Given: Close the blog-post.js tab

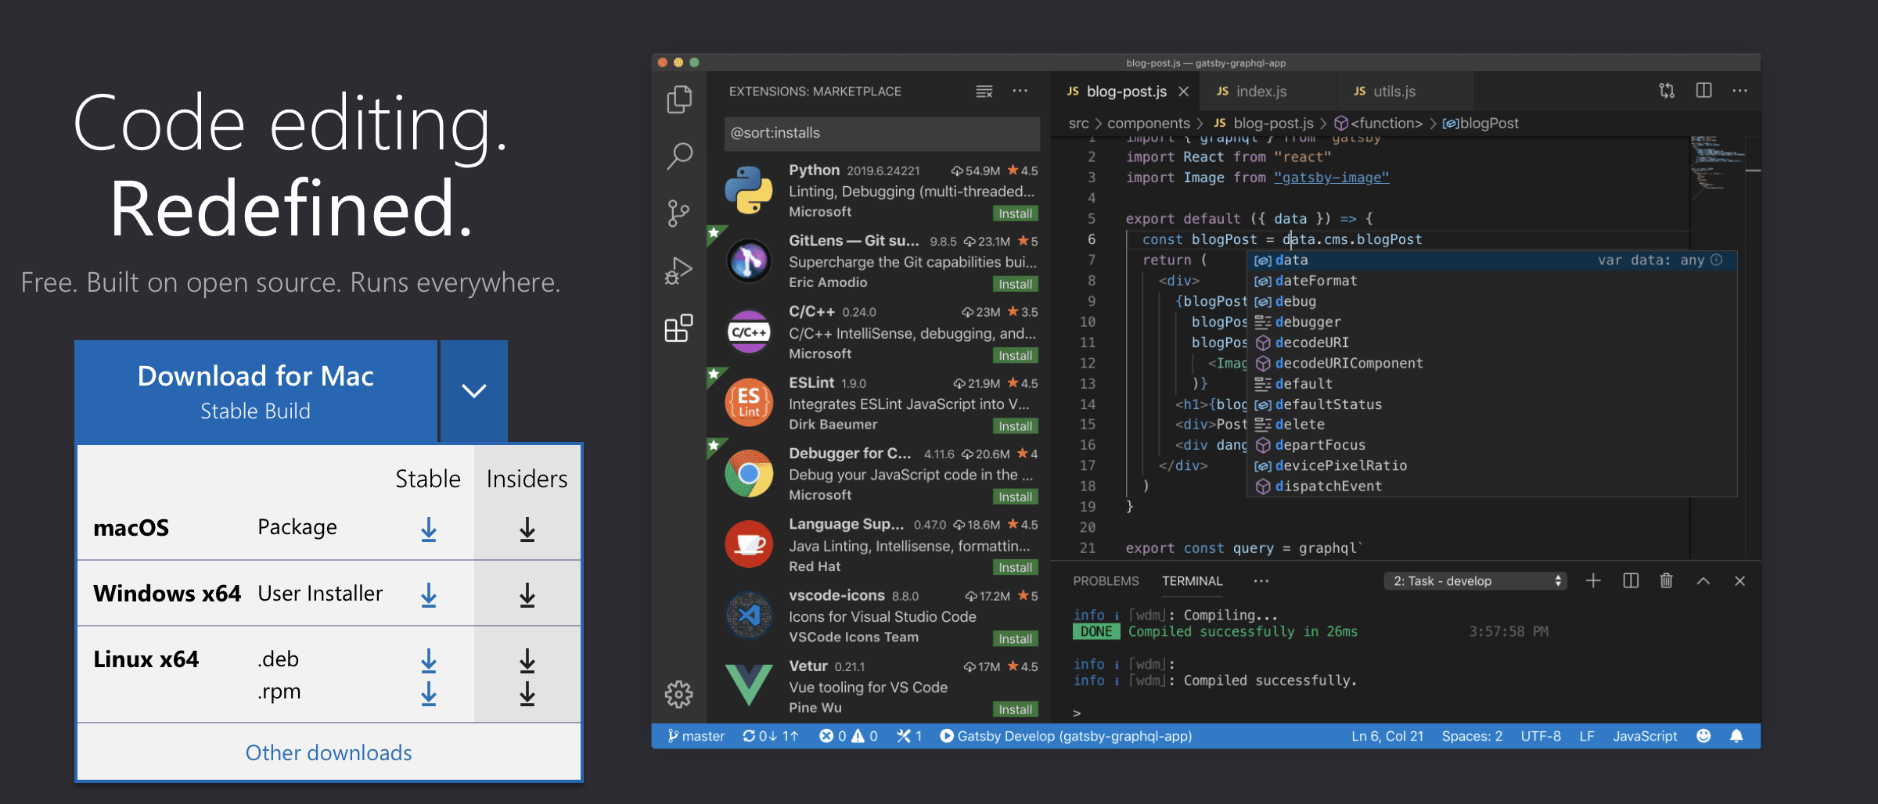Looking at the screenshot, I should coord(1183,92).
